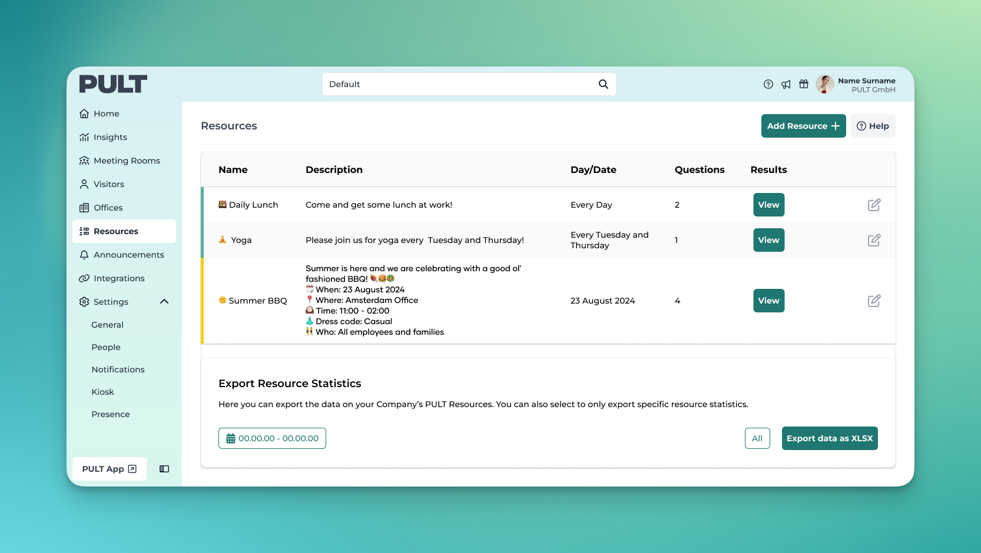Open the help question mark icon in header
The width and height of the screenshot is (981, 553).
pos(768,84)
